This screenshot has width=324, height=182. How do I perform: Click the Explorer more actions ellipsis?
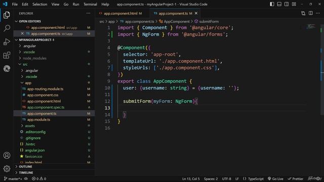pyautogui.click(x=88, y=13)
